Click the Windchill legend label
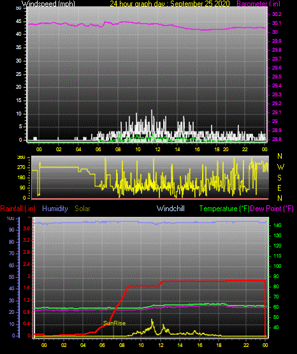This screenshot has width=297, height=354. [170, 209]
